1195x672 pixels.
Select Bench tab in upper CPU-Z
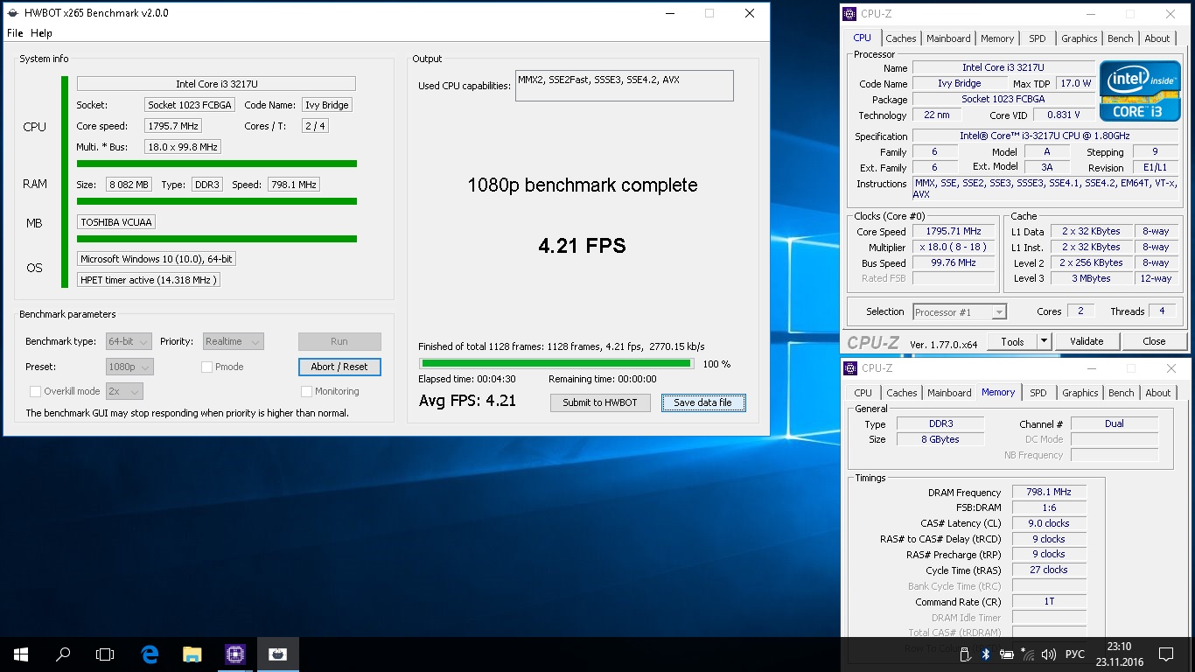click(x=1121, y=38)
